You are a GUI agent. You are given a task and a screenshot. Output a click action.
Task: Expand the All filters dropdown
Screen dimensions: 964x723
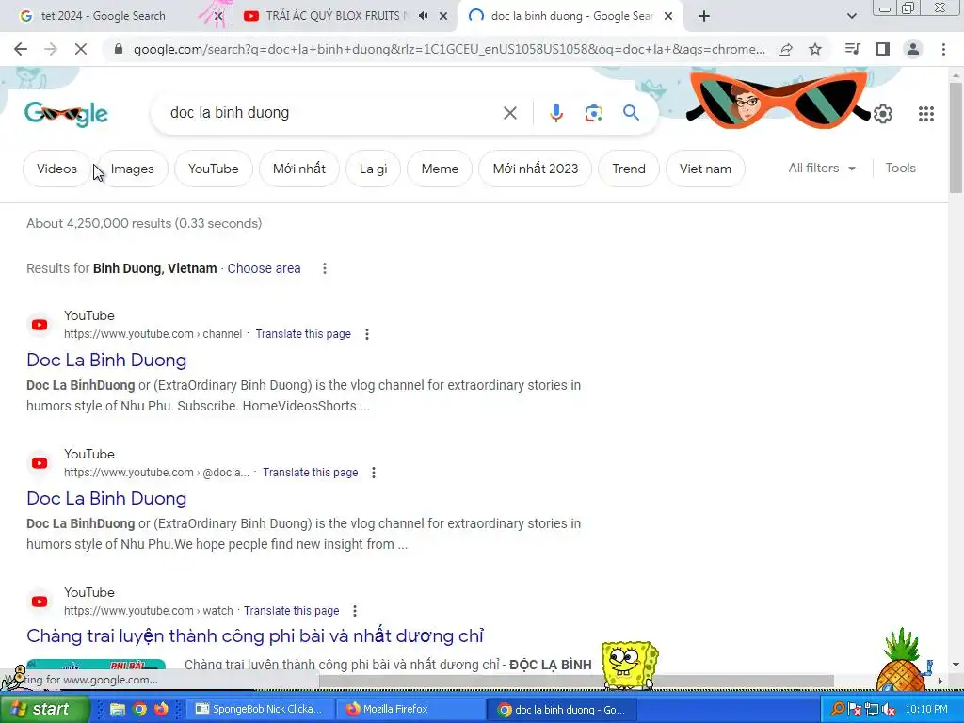(x=822, y=169)
